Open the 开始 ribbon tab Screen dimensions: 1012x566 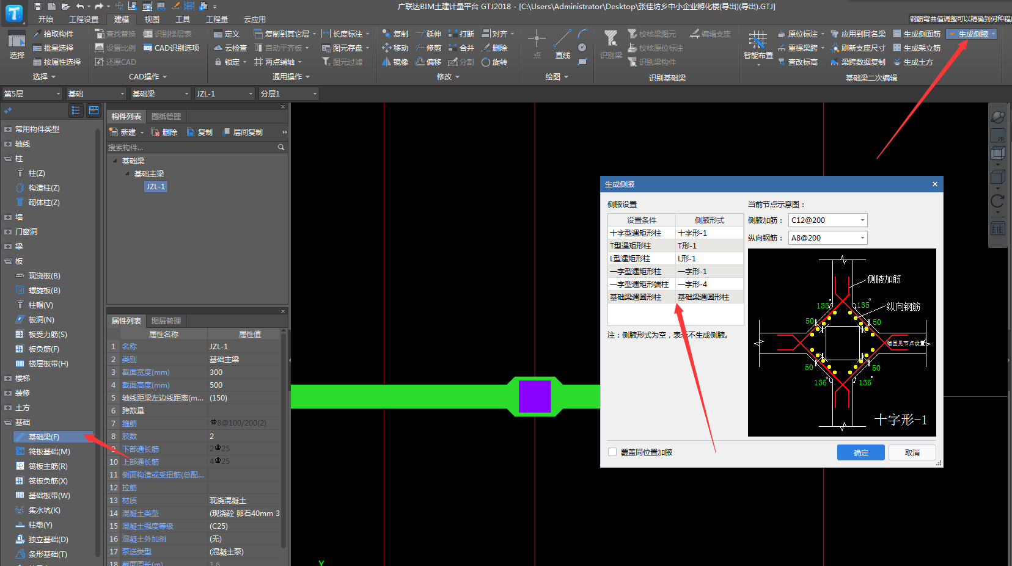pyautogui.click(x=45, y=20)
